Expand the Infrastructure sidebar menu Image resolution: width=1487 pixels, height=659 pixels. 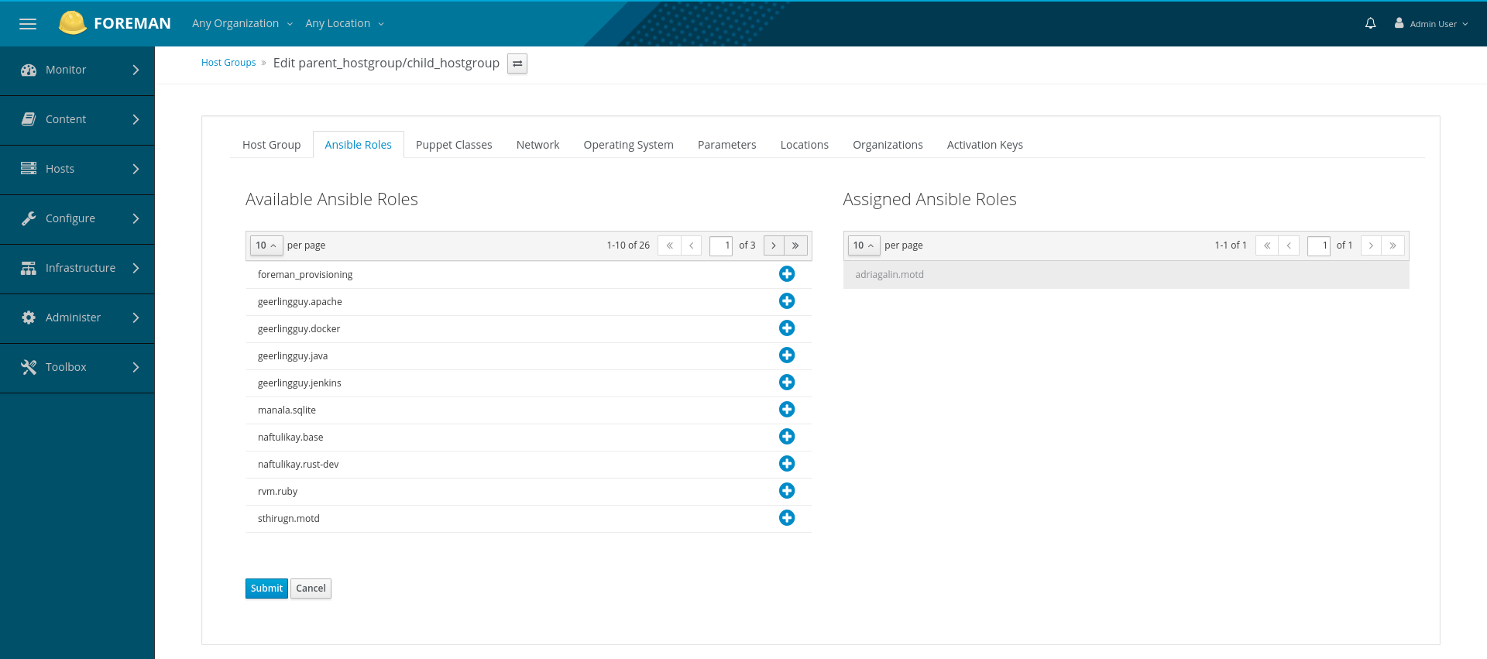[77, 269]
